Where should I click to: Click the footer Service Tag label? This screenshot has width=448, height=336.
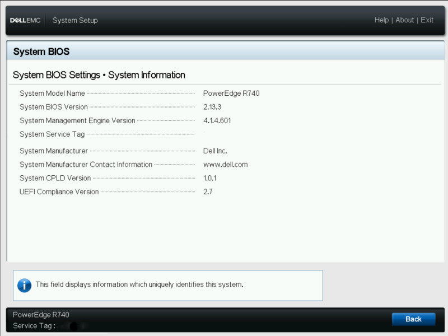(34, 326)
